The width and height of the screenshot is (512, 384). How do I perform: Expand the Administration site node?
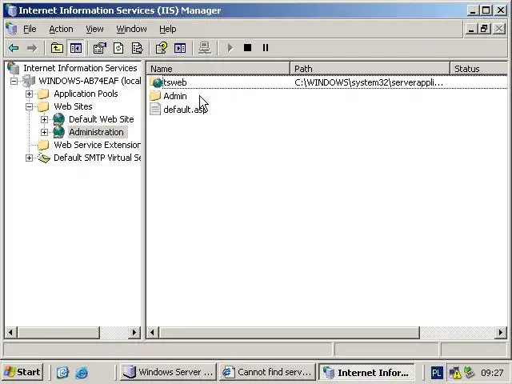[44, 132]
